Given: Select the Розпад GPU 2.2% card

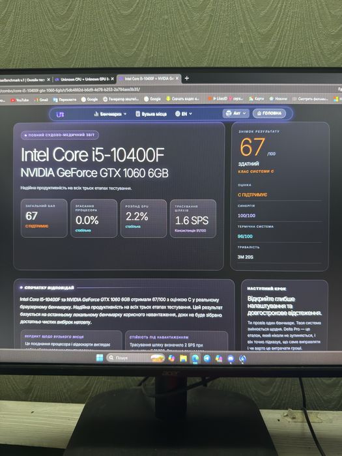Looking at the screenshot, I should [x=143, y=218].
